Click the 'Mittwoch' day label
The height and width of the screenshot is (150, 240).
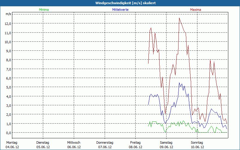(x=73, y=143)
